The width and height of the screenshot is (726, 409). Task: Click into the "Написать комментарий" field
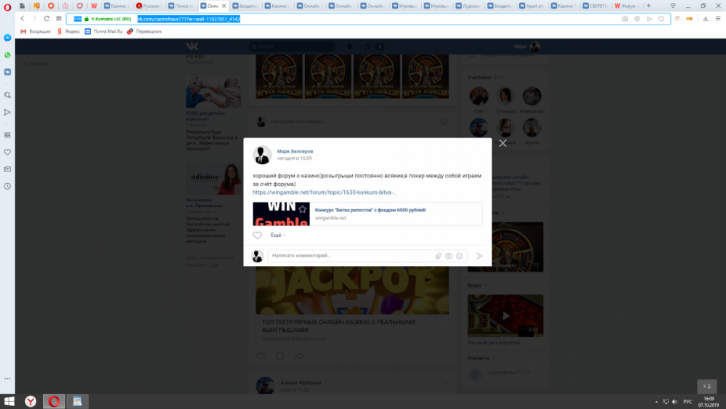(348, 256)
